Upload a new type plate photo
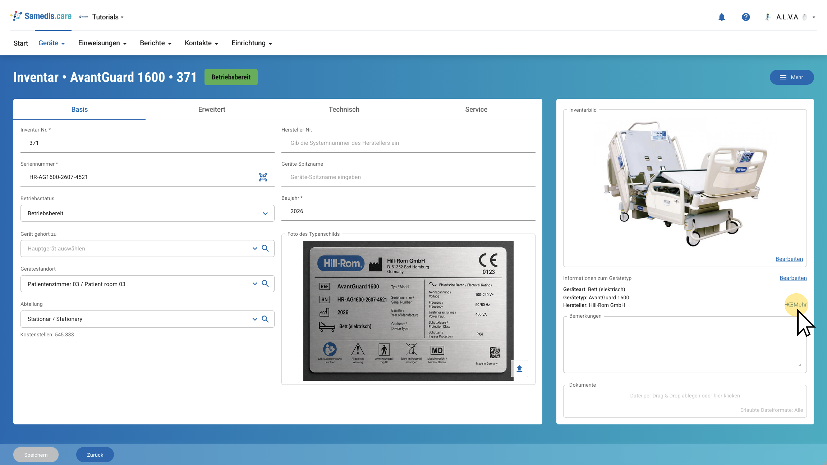 click(x=519, y=368)
